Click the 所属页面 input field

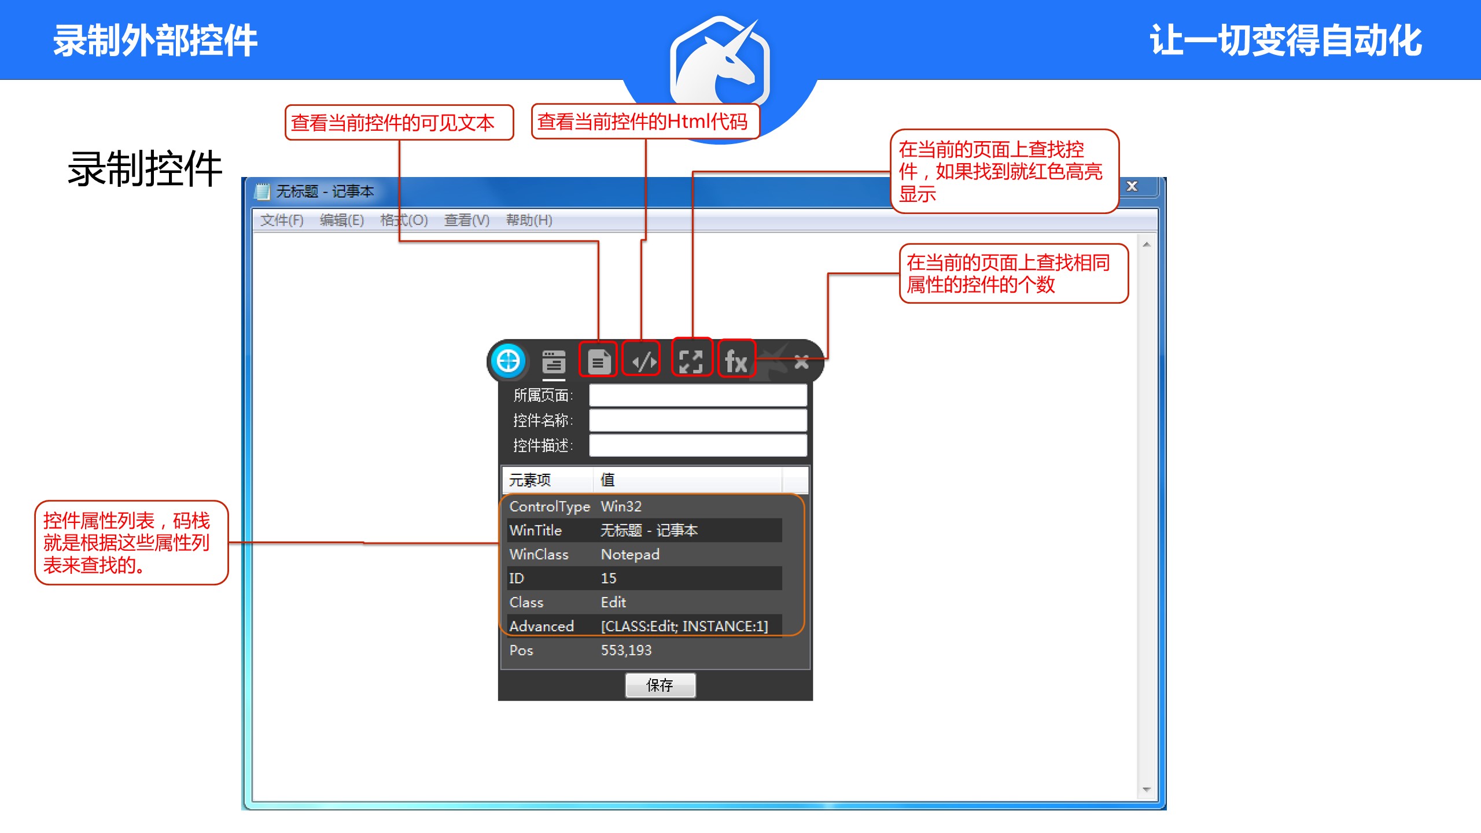[x=698, y=396]
